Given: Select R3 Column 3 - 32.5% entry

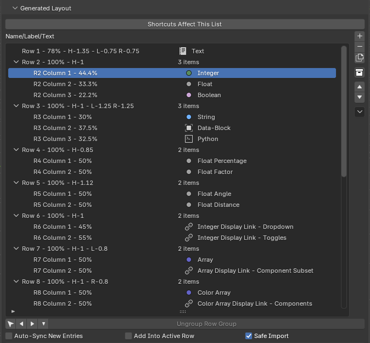Looking at the screenshot, I should (172, 139).
